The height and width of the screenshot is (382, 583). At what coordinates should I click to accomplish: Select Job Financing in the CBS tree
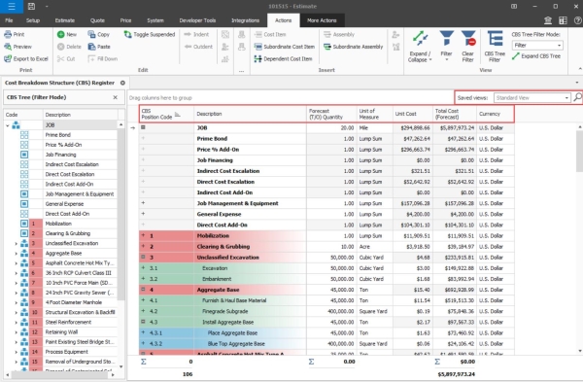pos(60,155)
